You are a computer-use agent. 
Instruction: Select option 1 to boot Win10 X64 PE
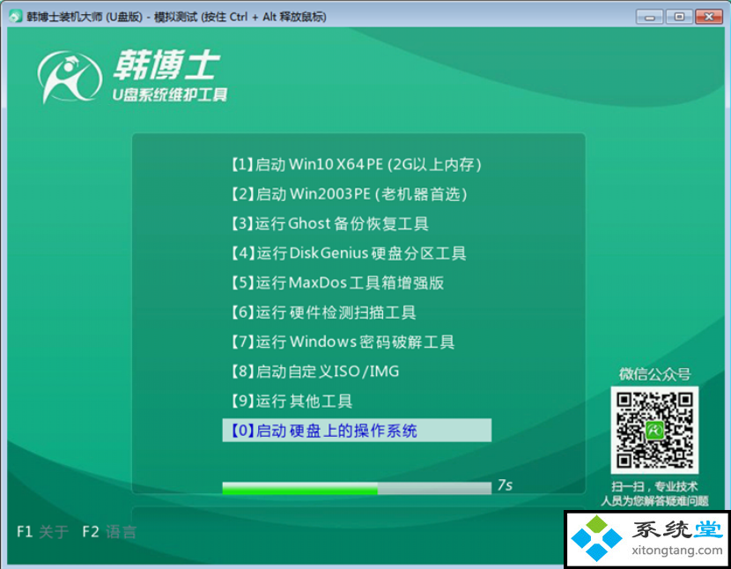(x=357, y=164)
